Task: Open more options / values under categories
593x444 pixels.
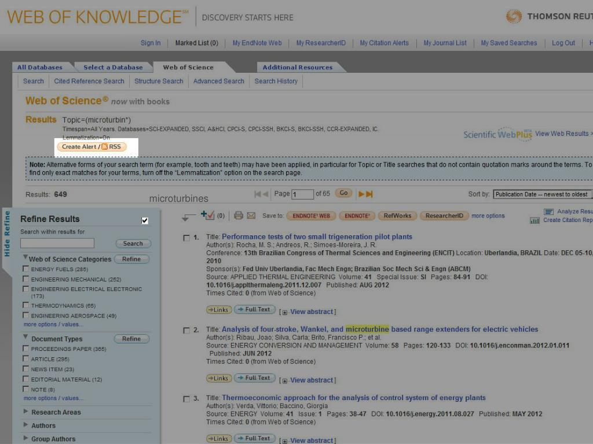Action: point(53,324)
